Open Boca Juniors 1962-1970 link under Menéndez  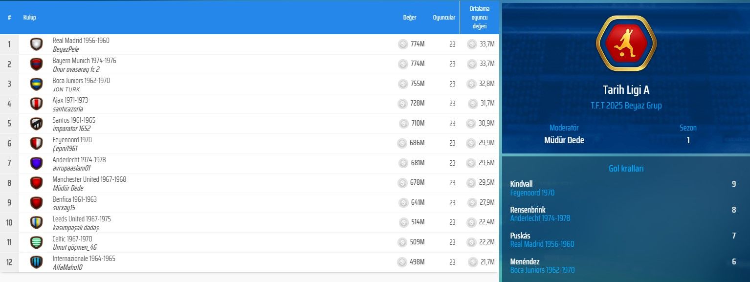pos(542,270)
